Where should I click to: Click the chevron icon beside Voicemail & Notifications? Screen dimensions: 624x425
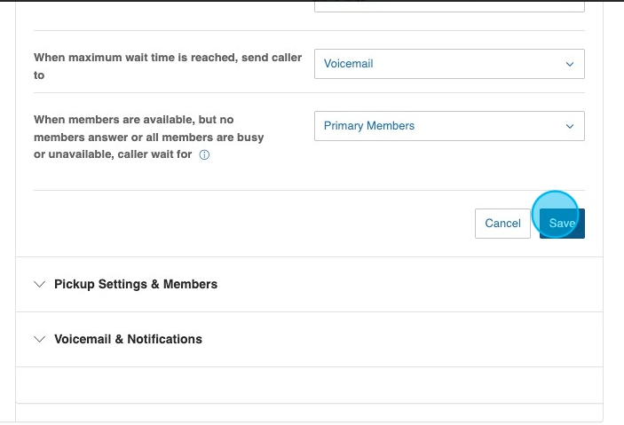[x=39, y=339]
